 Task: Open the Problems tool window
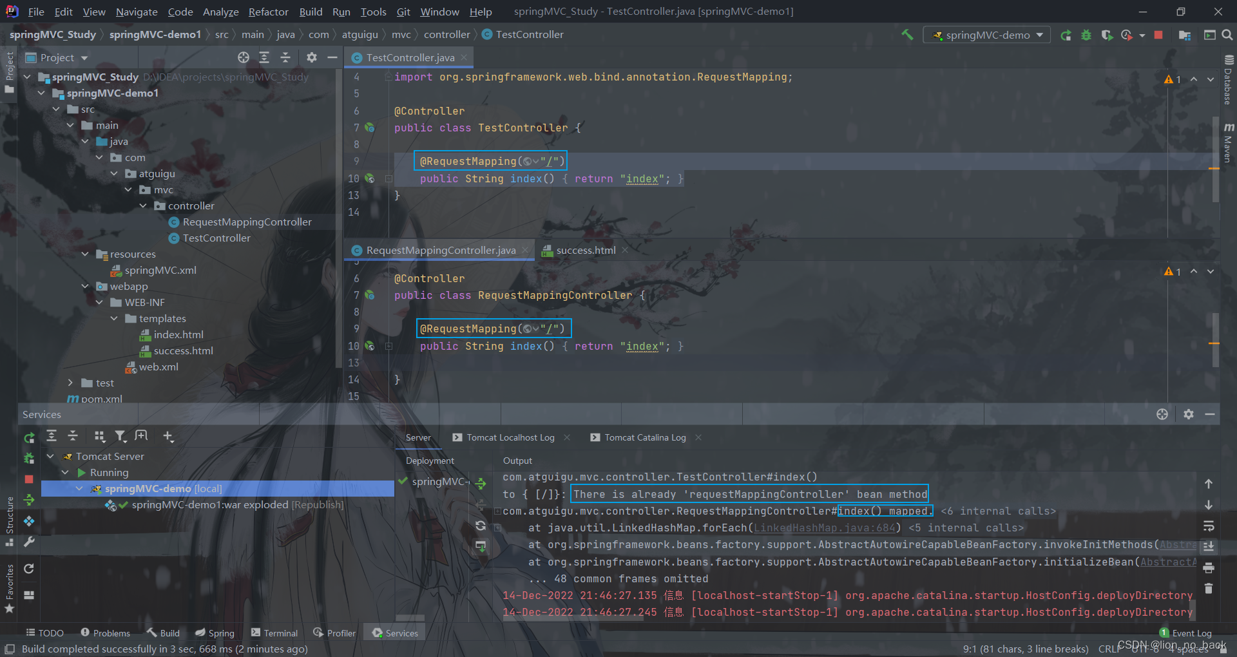tap(106, 633)
